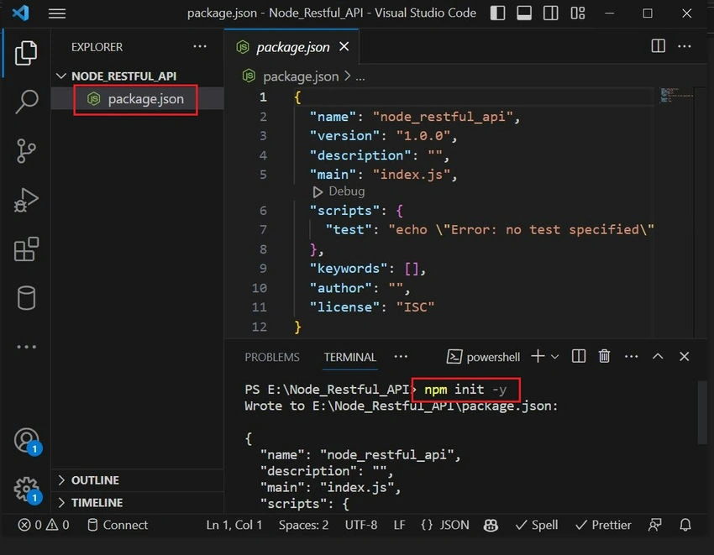Change file encoding UTF-8
Viewport: 714px width, 555px height.
click(360, 525)
